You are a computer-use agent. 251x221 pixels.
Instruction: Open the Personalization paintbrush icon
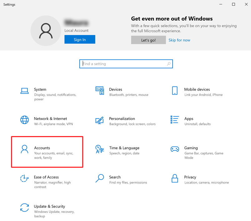click(x=100, y=120)
